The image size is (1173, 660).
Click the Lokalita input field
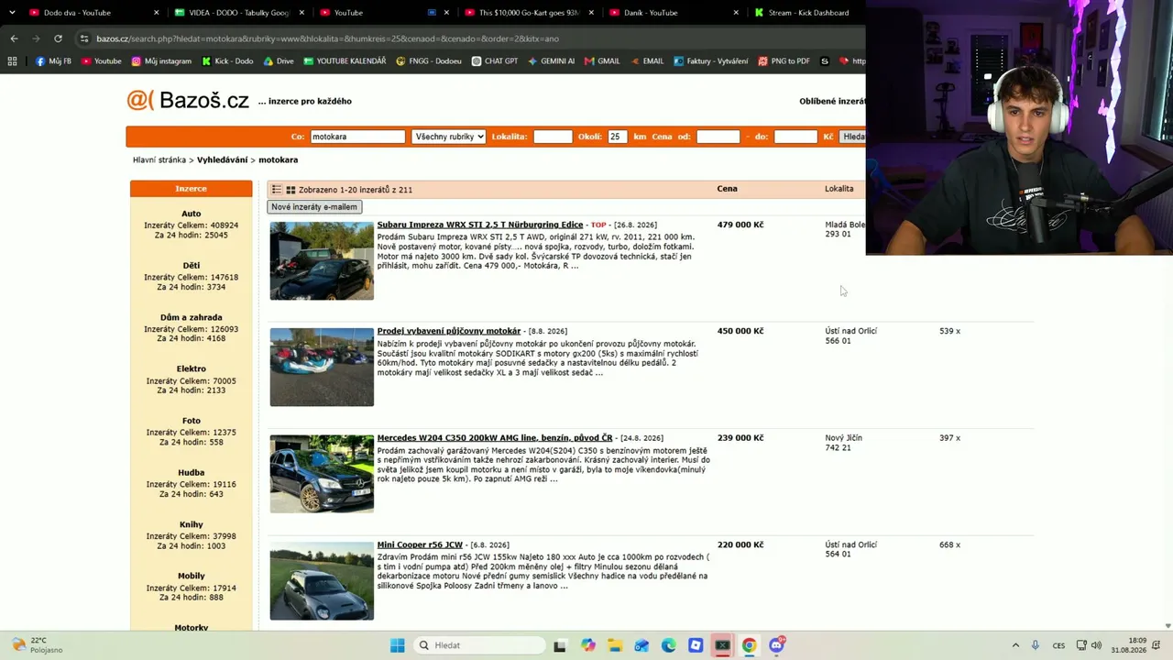(x=553, y=137)
